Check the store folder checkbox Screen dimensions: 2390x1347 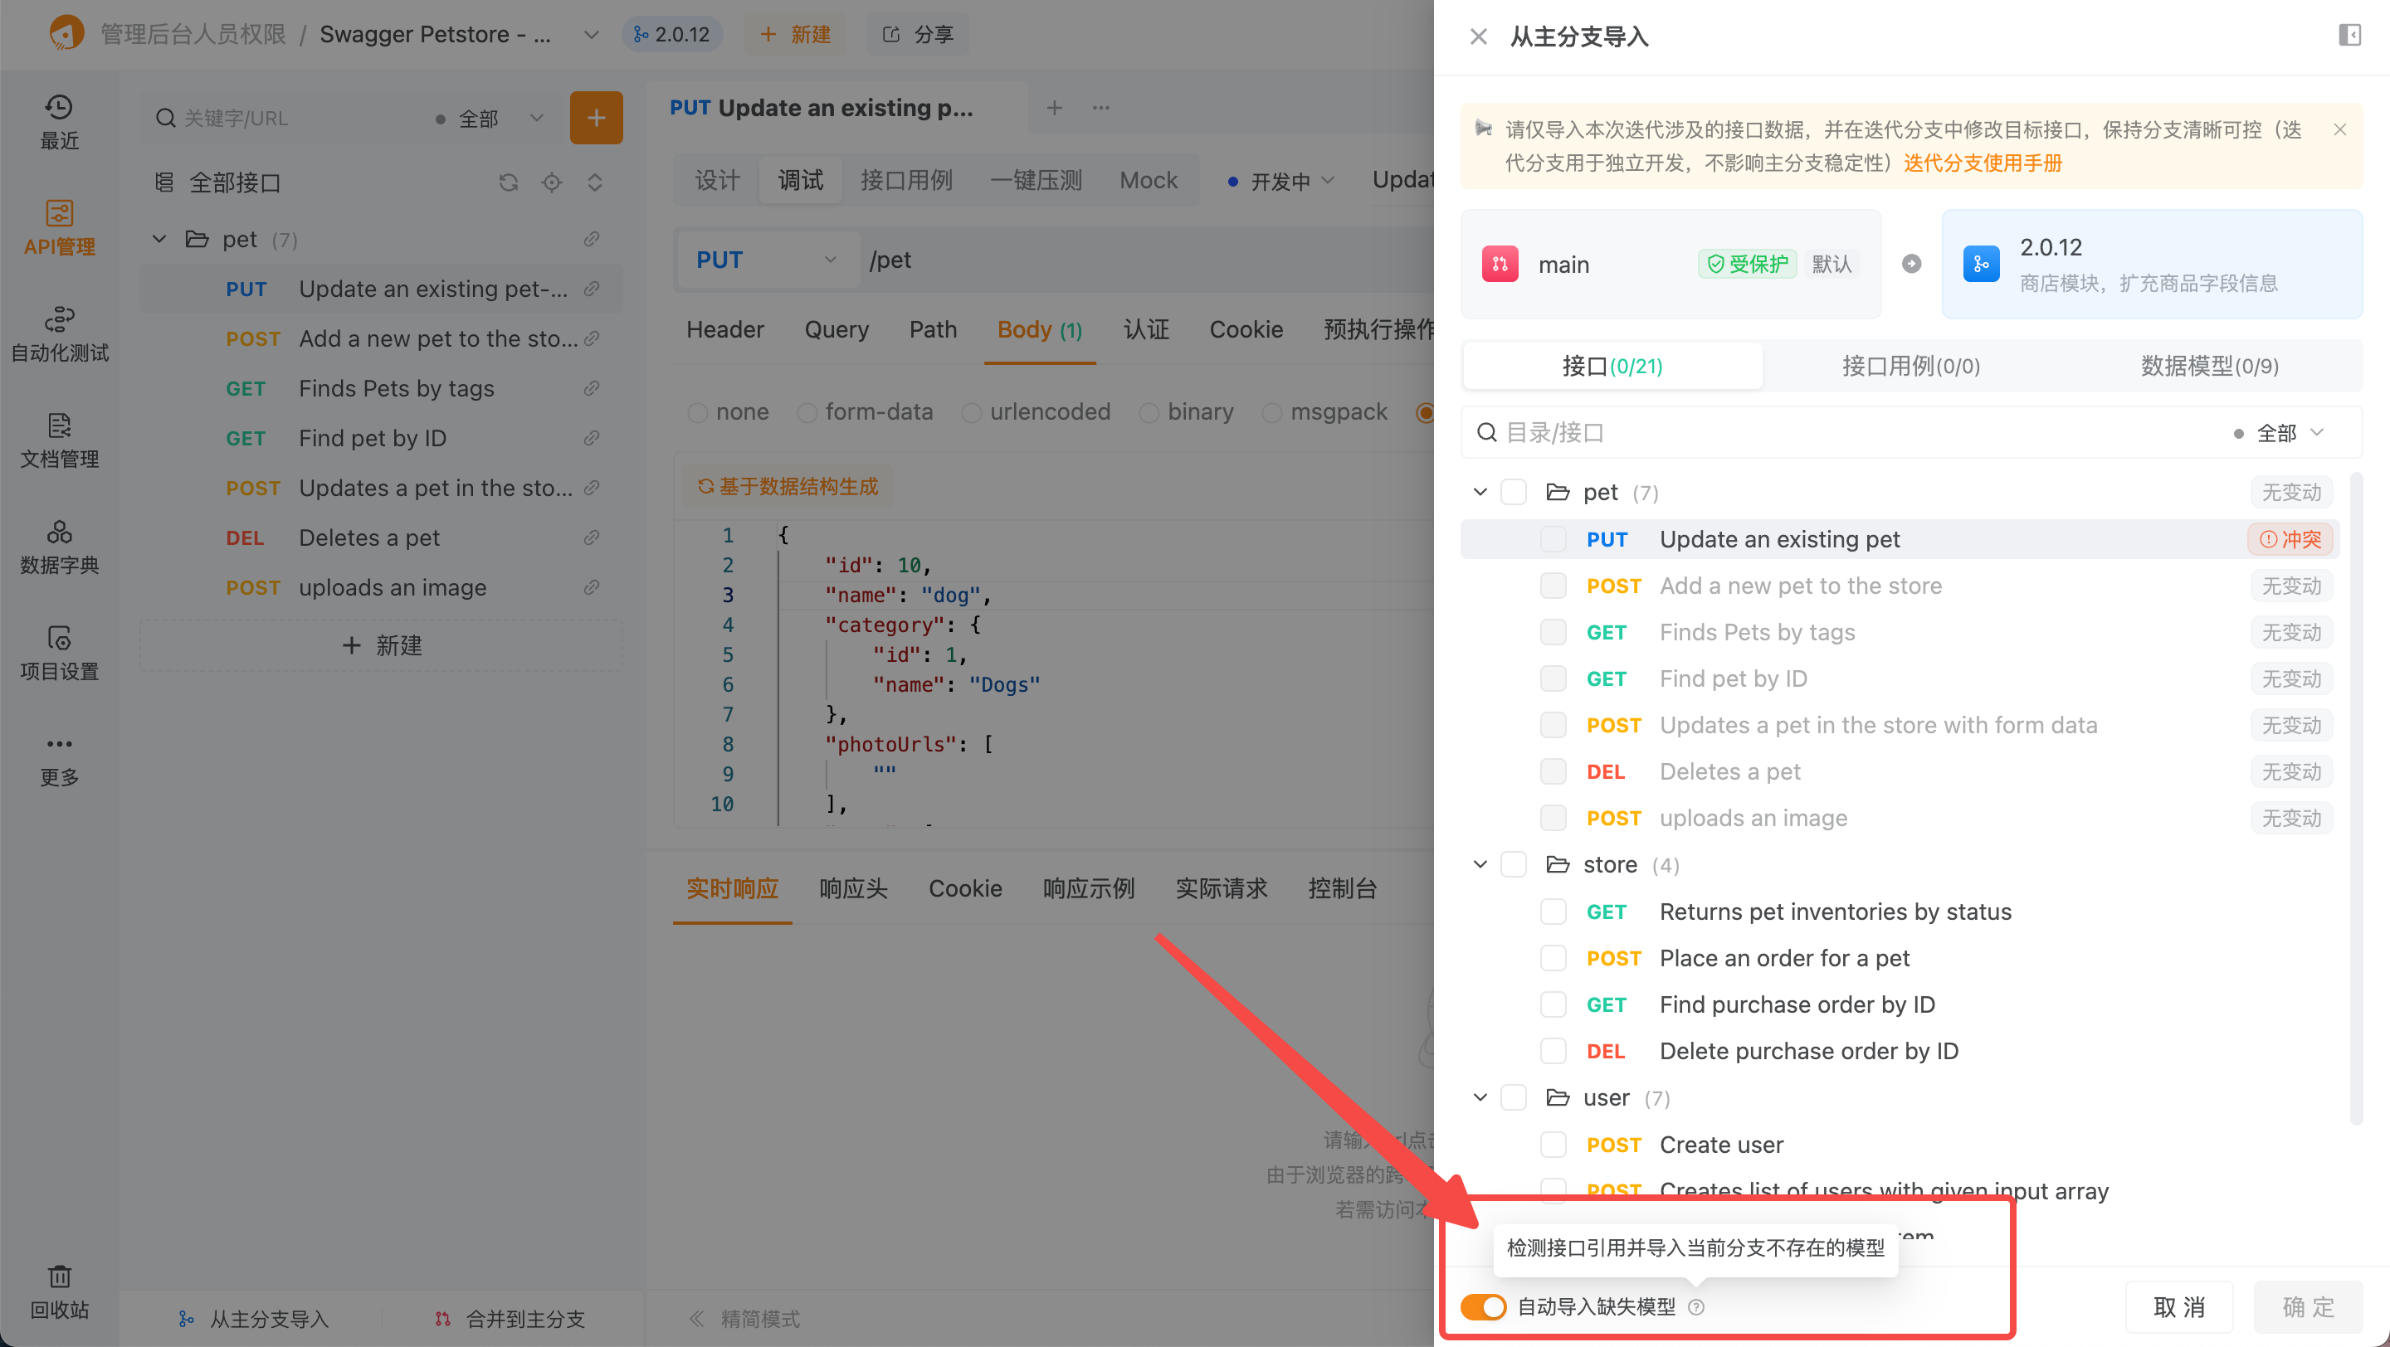point(1513,865)
